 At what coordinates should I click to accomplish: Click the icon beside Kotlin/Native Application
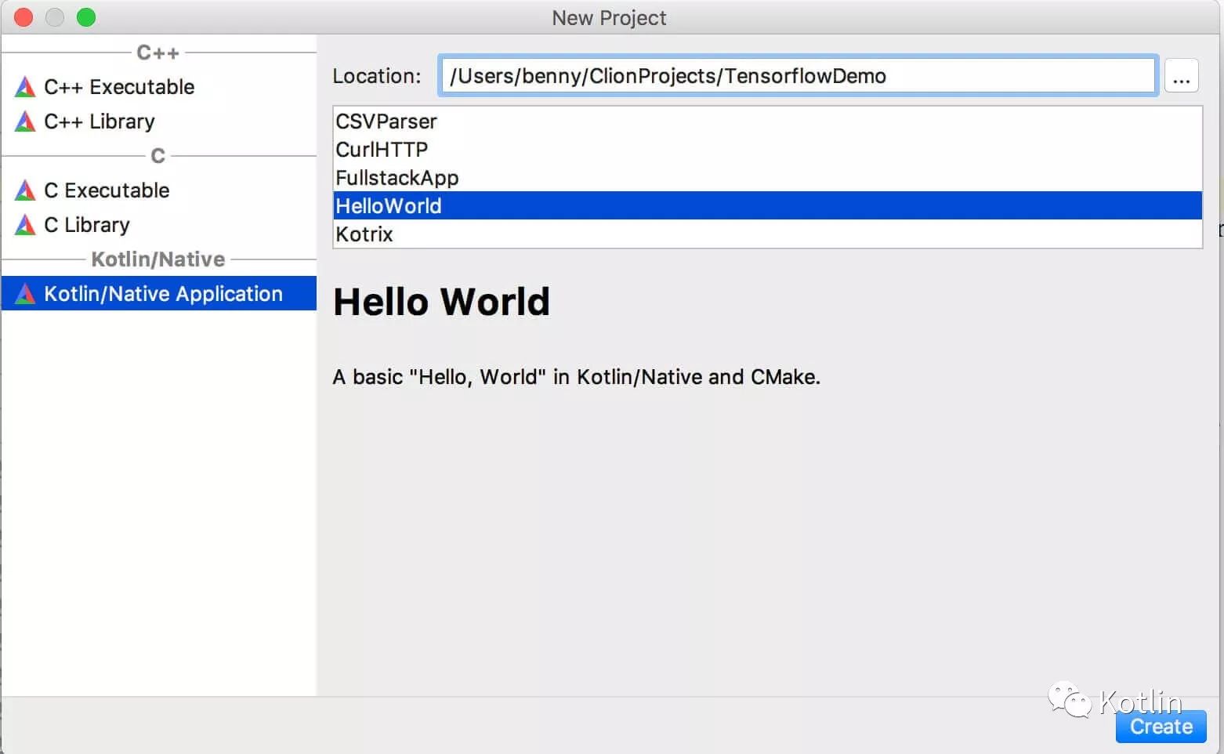25,294
